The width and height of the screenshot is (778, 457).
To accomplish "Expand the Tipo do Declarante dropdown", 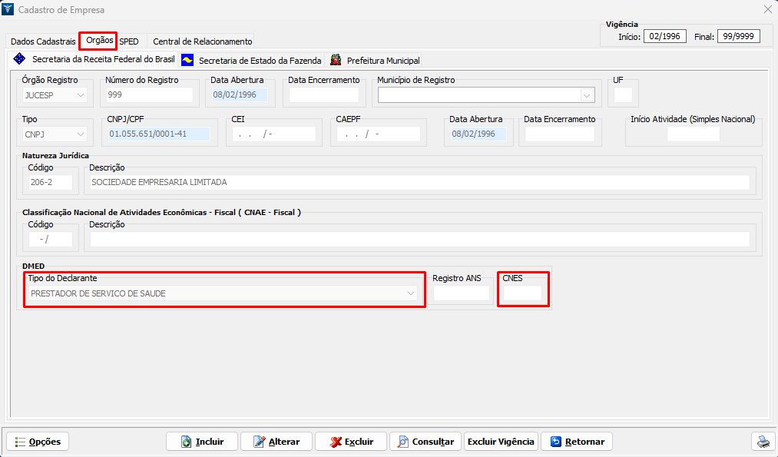I will click(x=411, y=293).
